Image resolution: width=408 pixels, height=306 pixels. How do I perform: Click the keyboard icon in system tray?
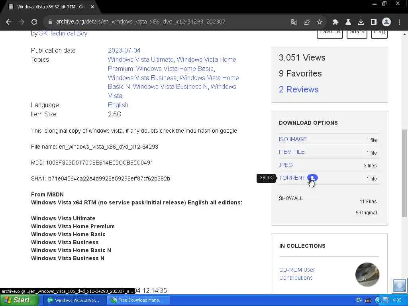pos(368,300)
